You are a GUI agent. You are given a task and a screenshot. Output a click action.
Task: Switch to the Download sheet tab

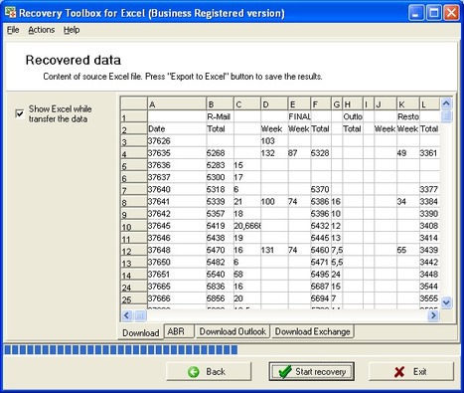(x=141, y=332)
